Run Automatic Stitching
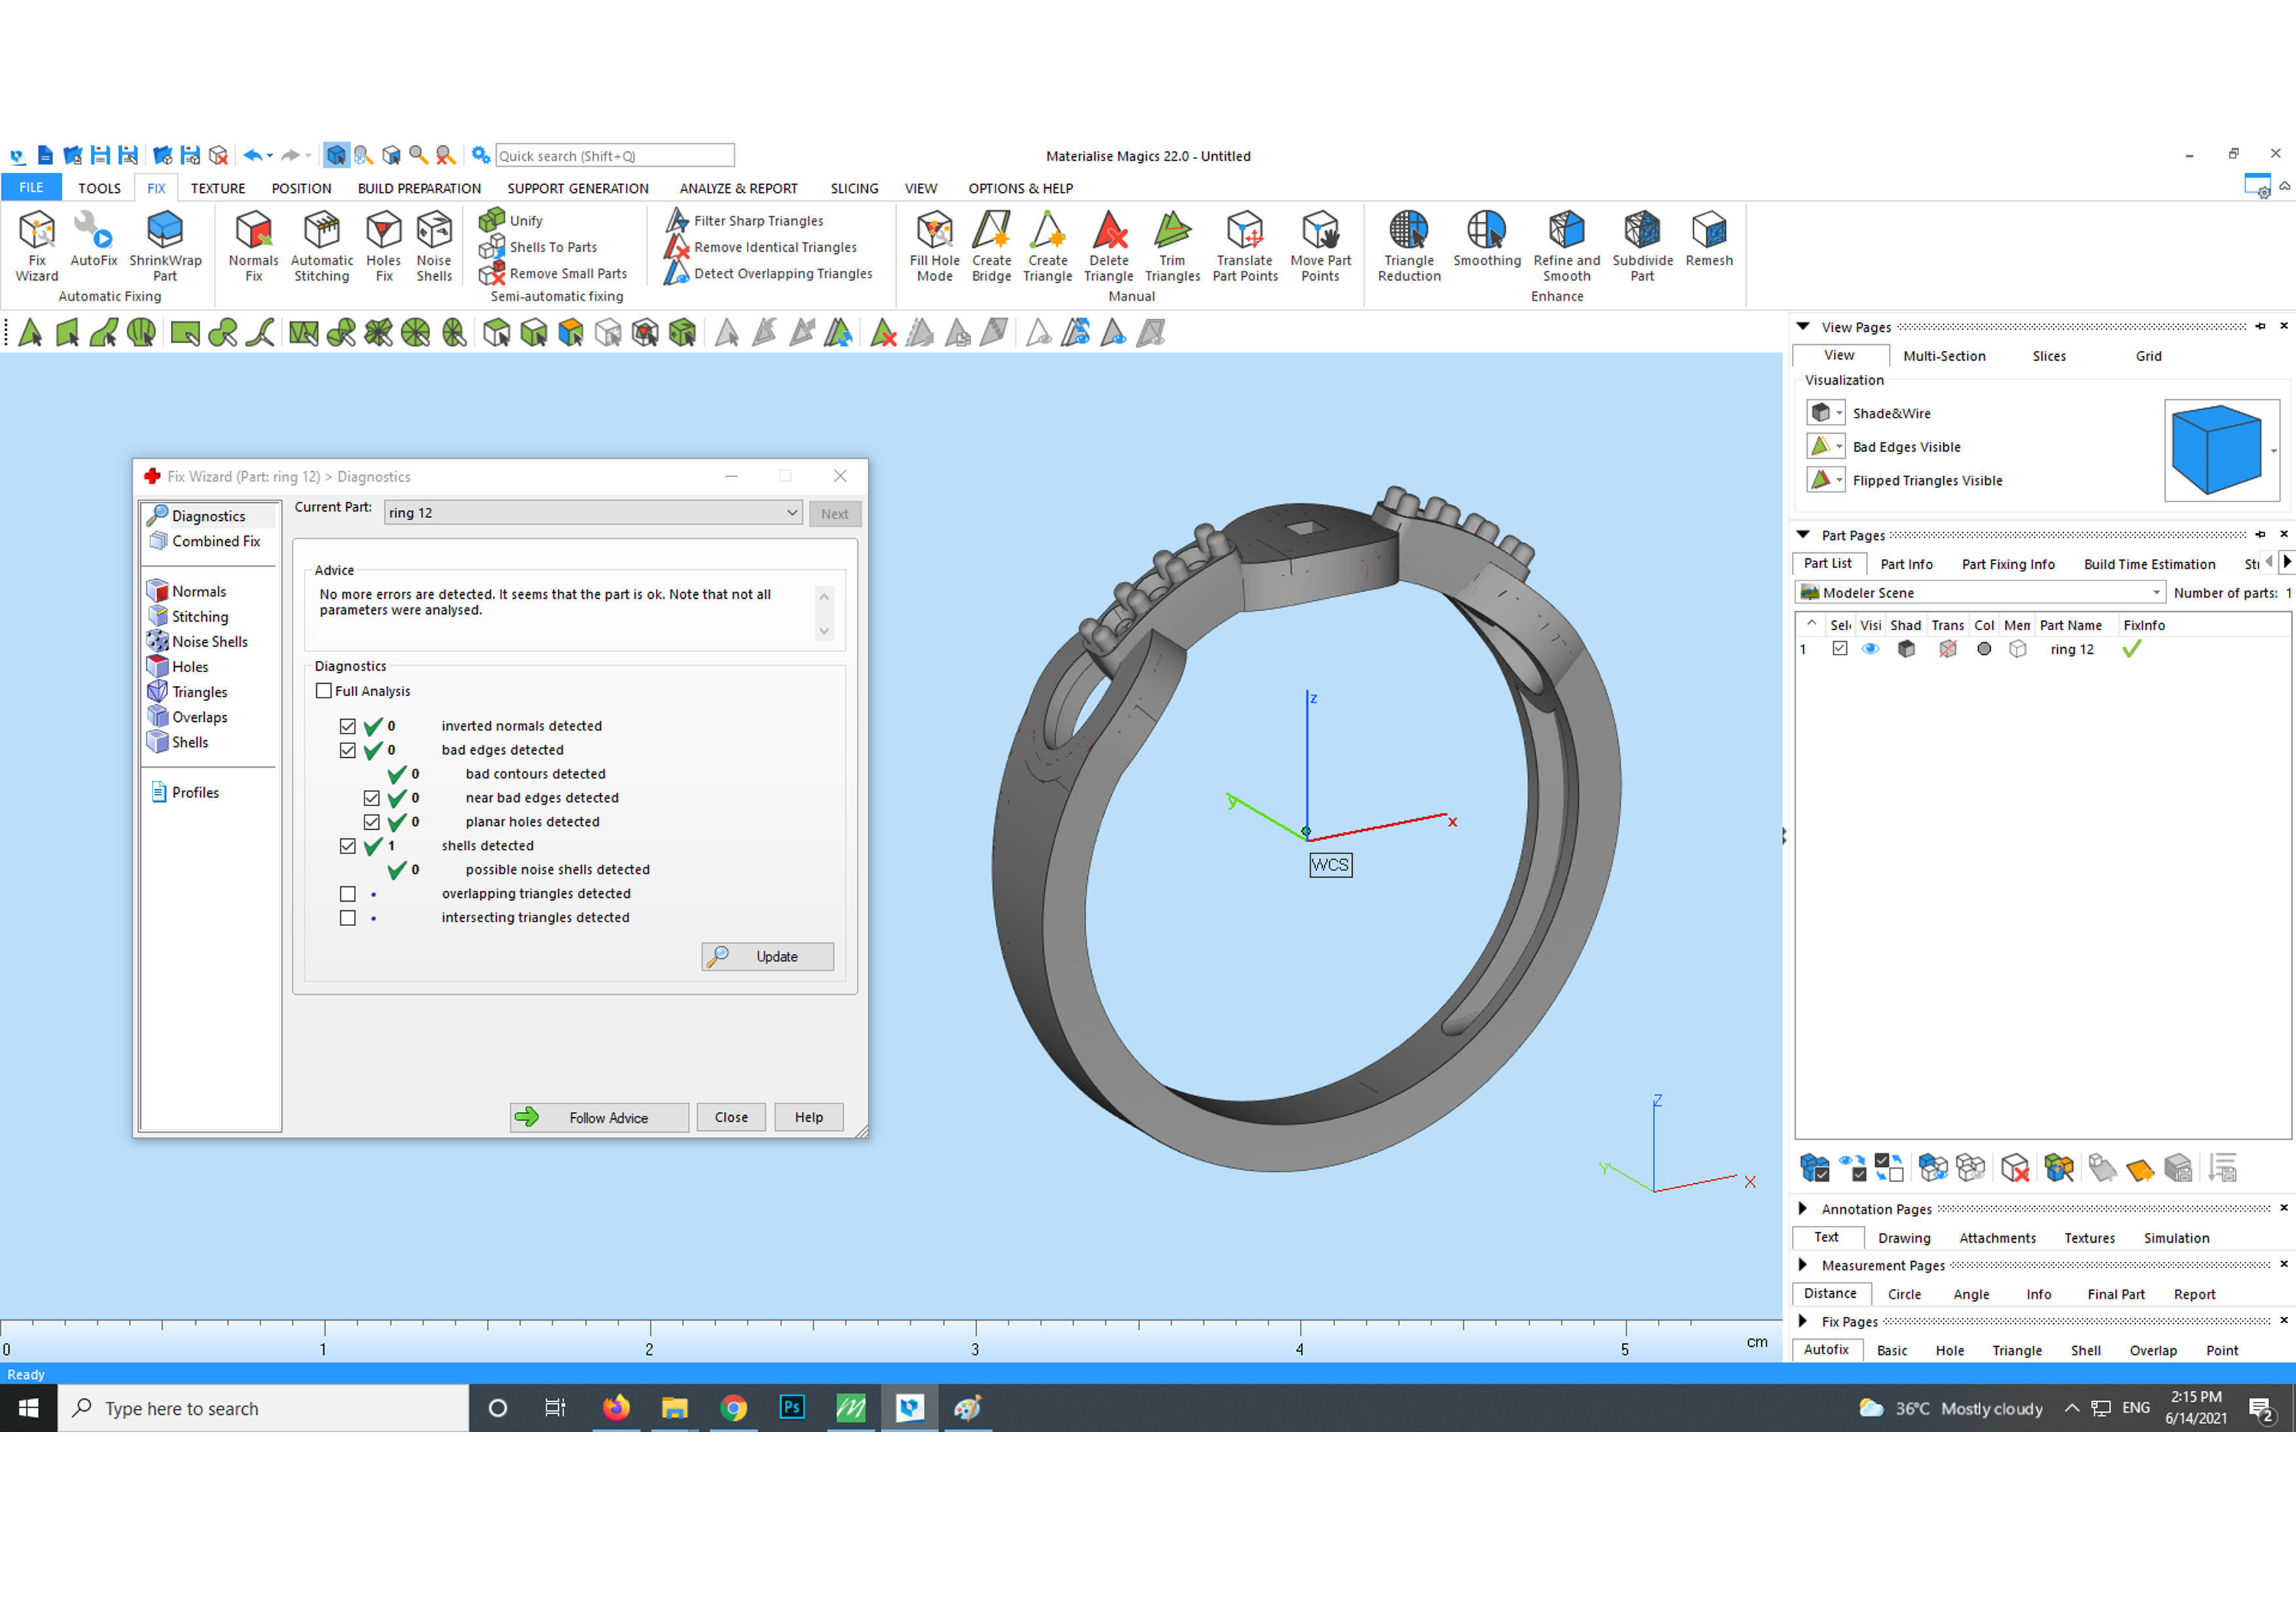Viewport: 2296px width, 1623px height. coord(322,246)
